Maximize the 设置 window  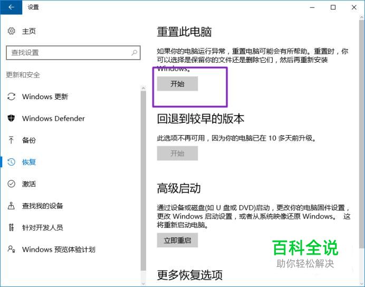[333, 7]
